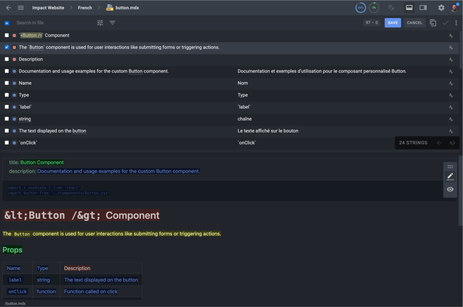Open Impact Website project breadcrumb
The image size is (463, 307).
(48, 8)
